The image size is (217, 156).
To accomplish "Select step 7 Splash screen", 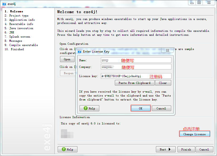I will 17,37.
